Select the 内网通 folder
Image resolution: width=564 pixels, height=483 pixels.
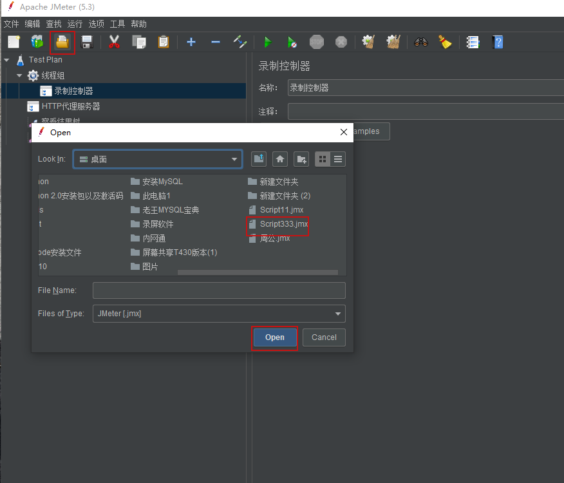coord(148,238)
